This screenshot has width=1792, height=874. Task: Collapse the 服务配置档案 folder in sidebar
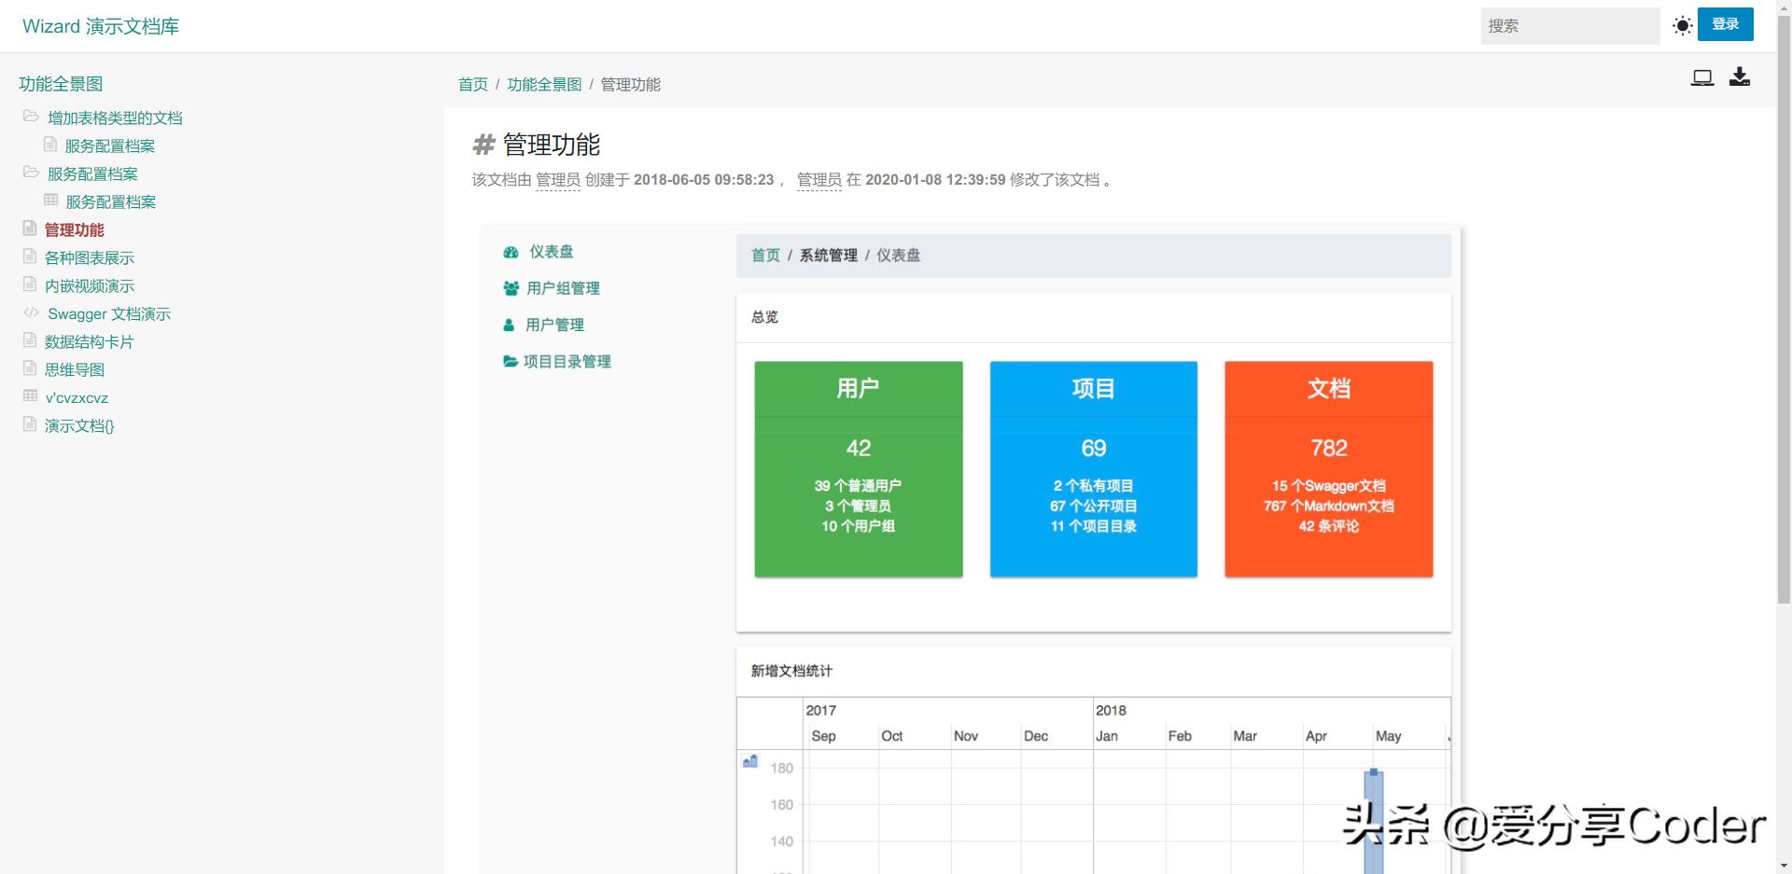[31, 173]
